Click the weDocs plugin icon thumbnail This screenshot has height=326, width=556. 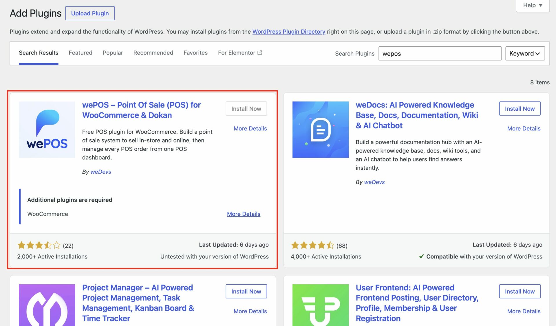point(321,130)
